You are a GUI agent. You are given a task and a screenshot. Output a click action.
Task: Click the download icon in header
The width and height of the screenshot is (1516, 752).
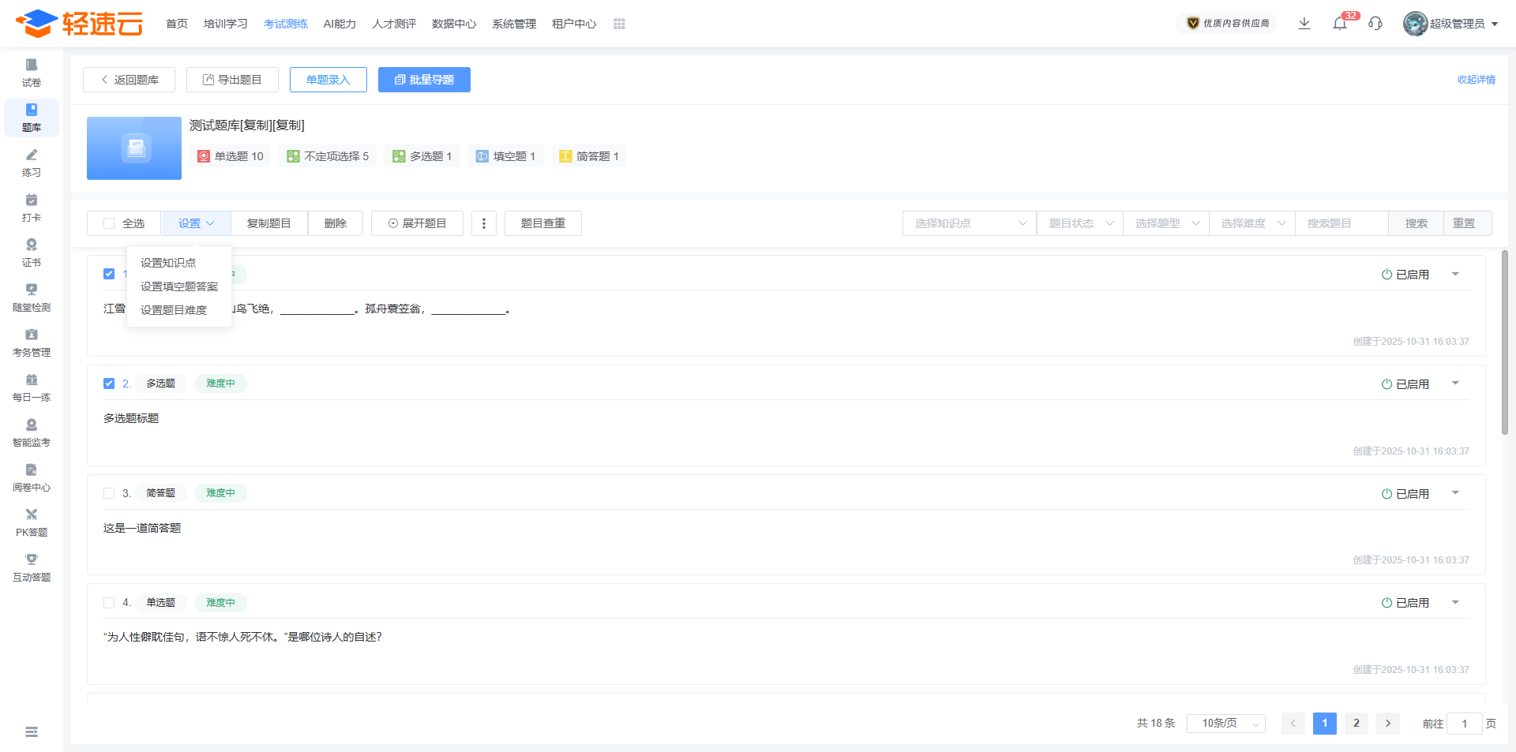tap(1304, 24)
